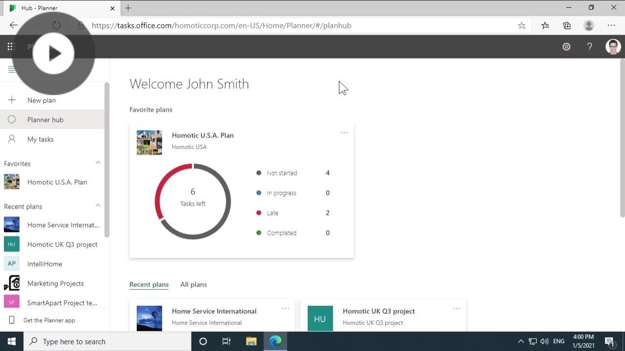Click the Home Service International card title
Viewport: 625px width, 351px height.
click(214, 311)
